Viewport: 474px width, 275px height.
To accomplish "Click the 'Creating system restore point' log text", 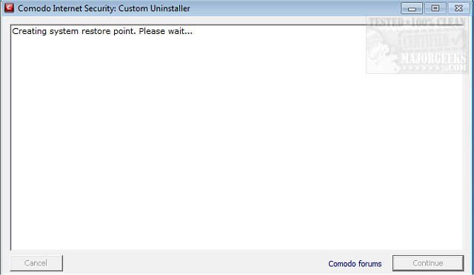I will 102,31.
